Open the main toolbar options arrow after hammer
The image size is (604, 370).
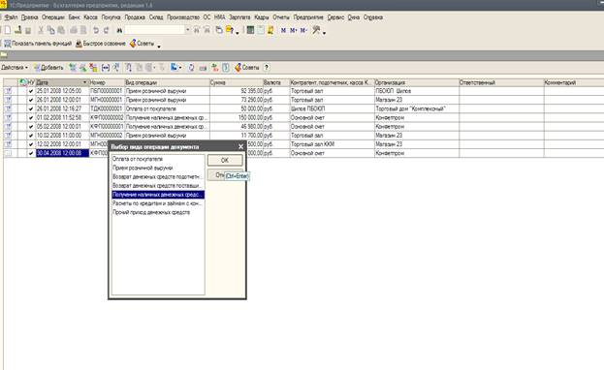(325, 33)
